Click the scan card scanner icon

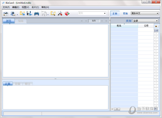click(x=6, y=14)
